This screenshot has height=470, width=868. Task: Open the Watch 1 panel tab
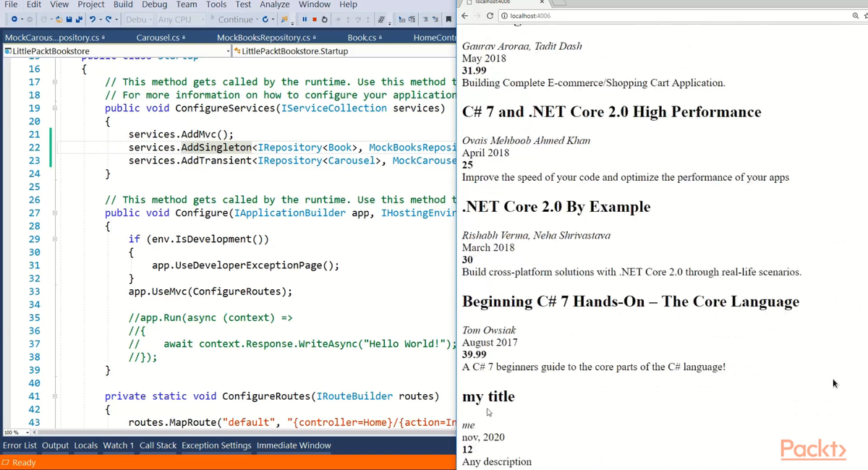pos(118,445)
